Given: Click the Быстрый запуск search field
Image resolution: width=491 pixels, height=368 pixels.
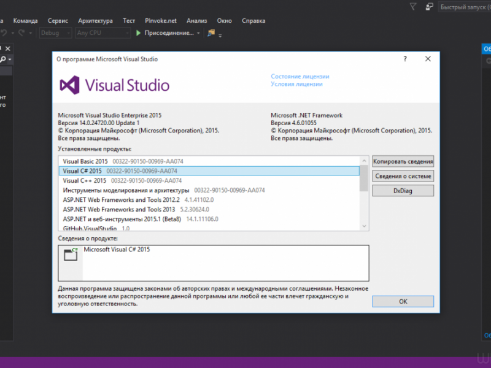Looking at the screenshot, I should [465, 7].
